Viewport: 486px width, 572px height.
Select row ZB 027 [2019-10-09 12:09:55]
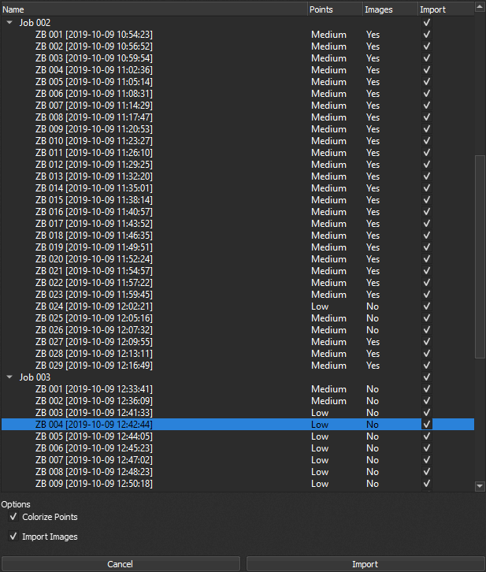[x=238, y=342]
